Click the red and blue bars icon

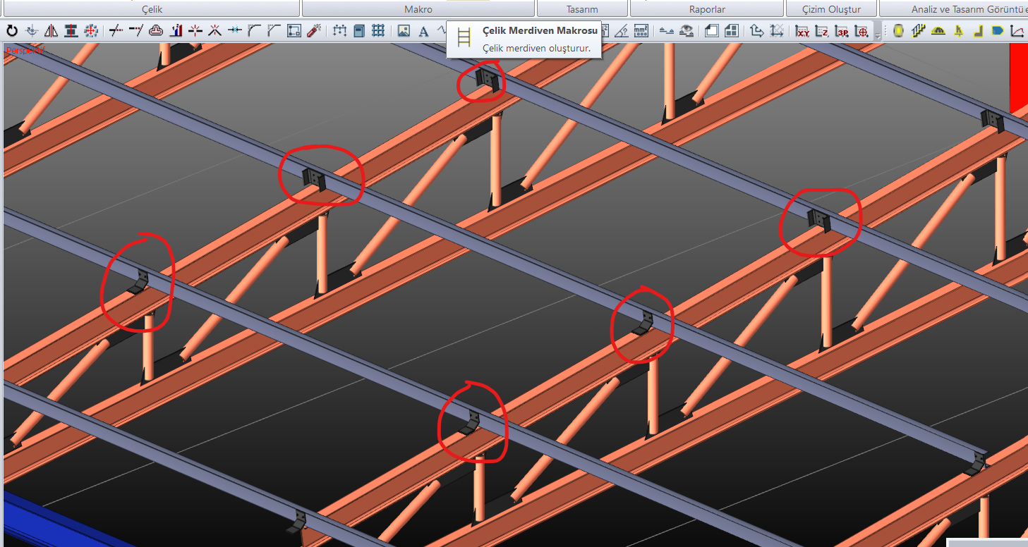(x=176, y=31)
